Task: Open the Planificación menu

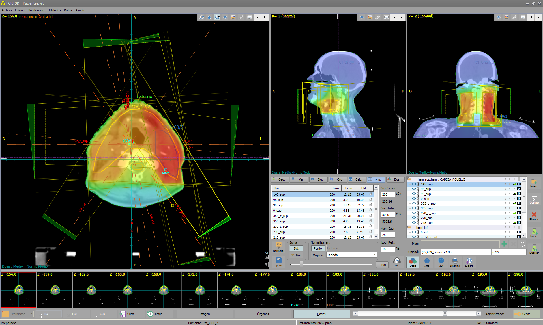Action: pos(36,10)
